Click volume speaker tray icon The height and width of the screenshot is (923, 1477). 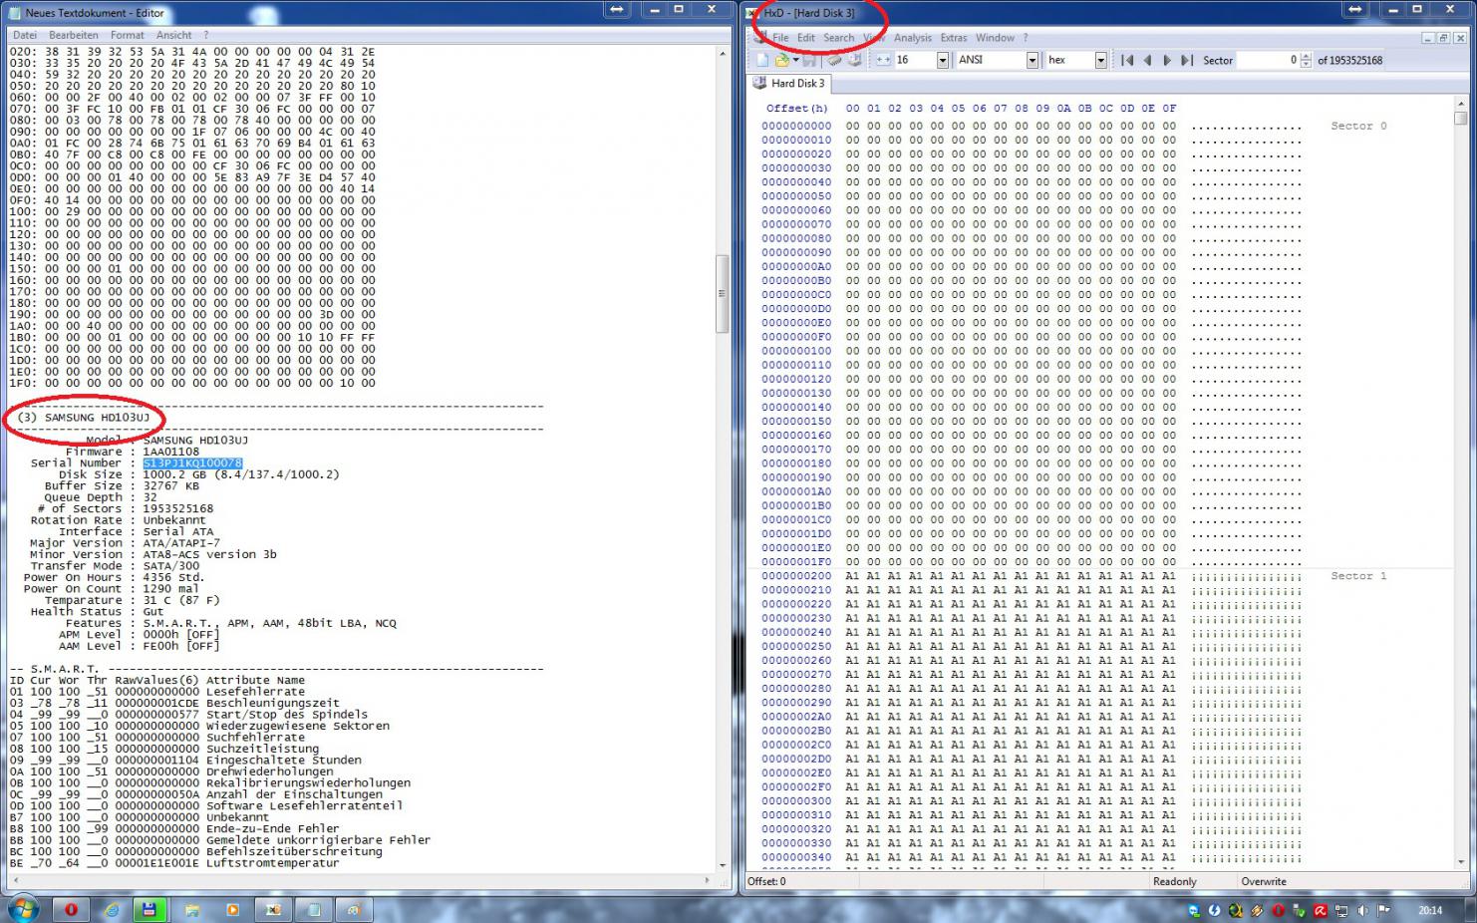[x=1362, y=910]
